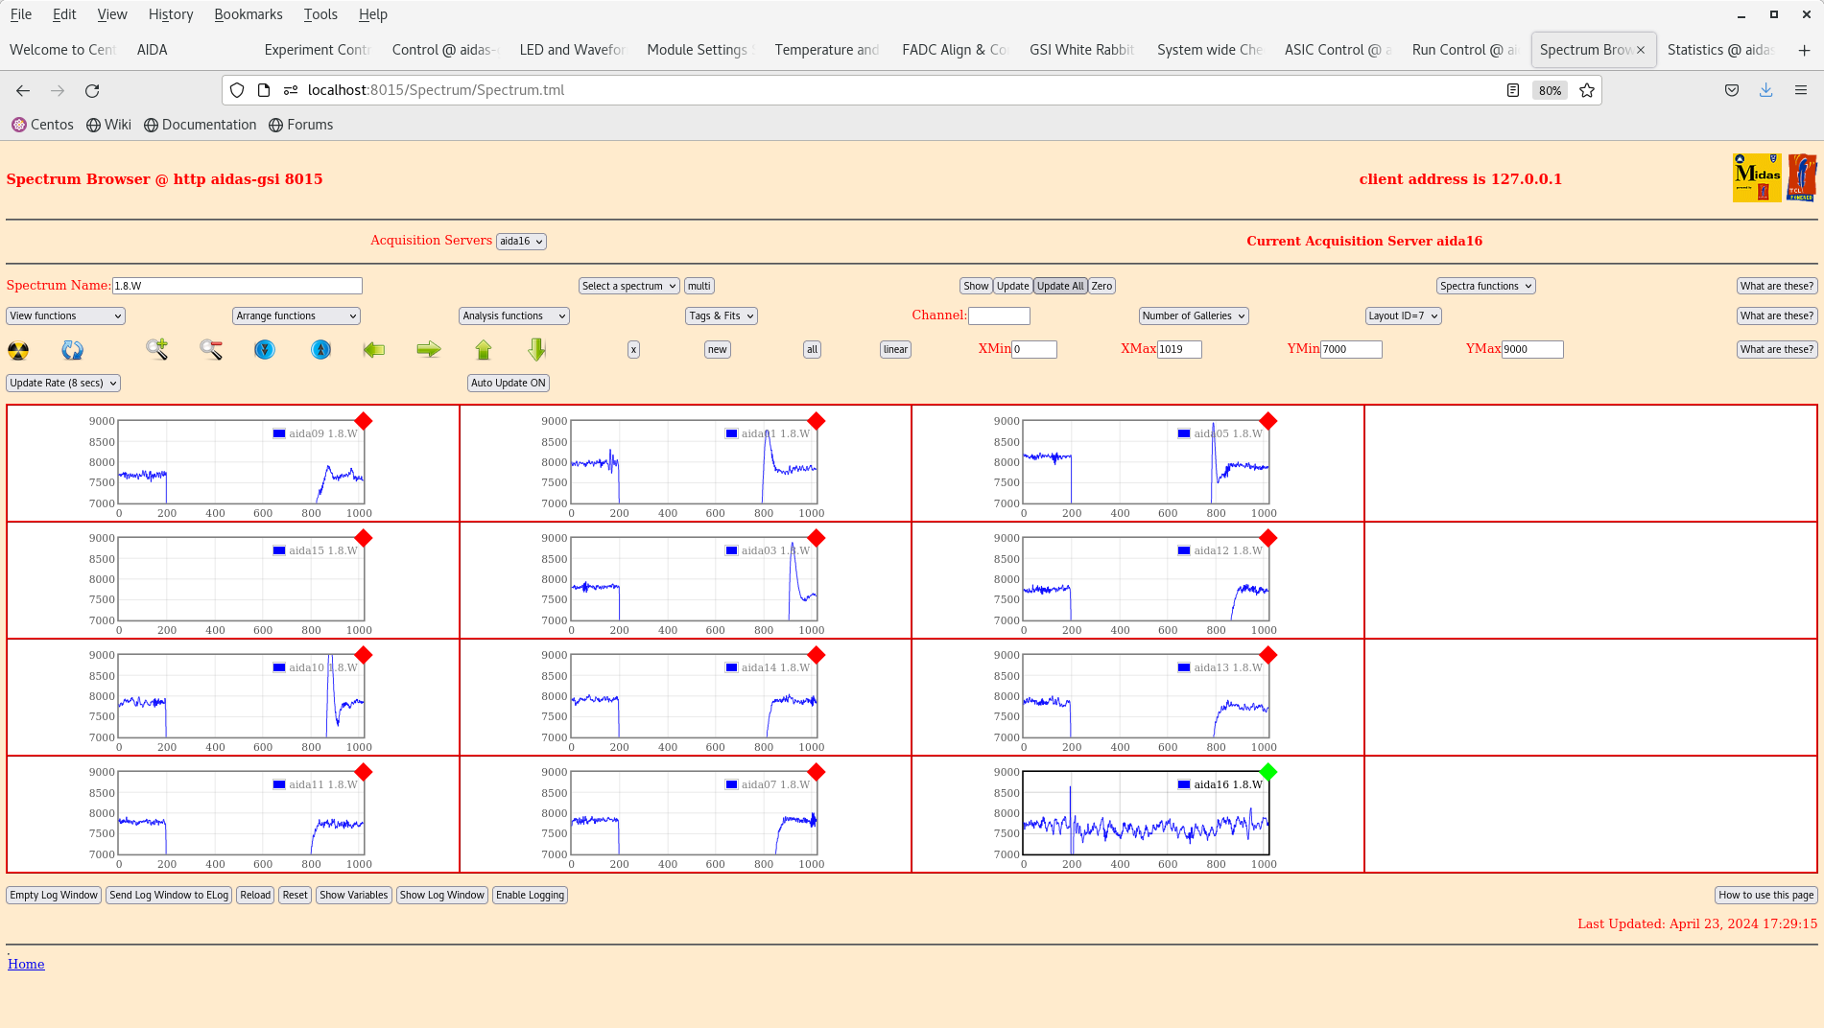Zoom in with the magnifier plus icon

point(156,350)
